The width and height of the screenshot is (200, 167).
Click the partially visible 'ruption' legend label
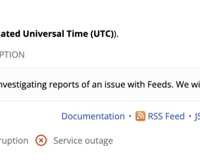14,141
